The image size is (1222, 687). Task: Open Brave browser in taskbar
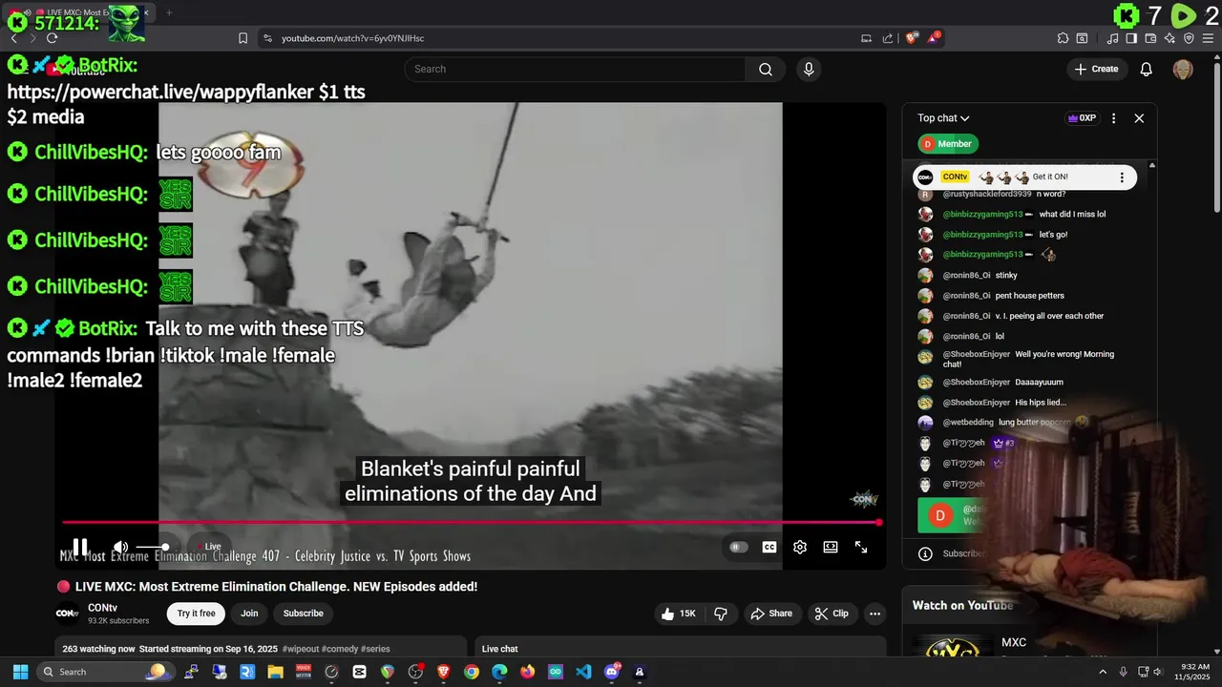coord(443,672)
